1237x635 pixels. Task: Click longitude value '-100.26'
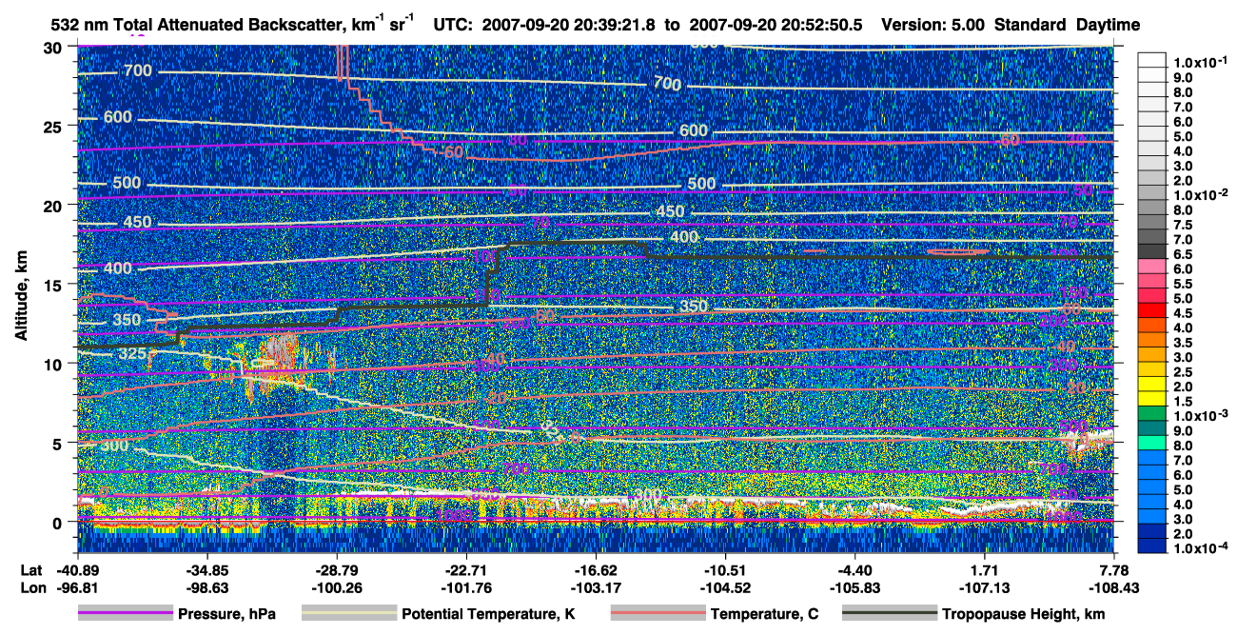(x=337, y=587)
